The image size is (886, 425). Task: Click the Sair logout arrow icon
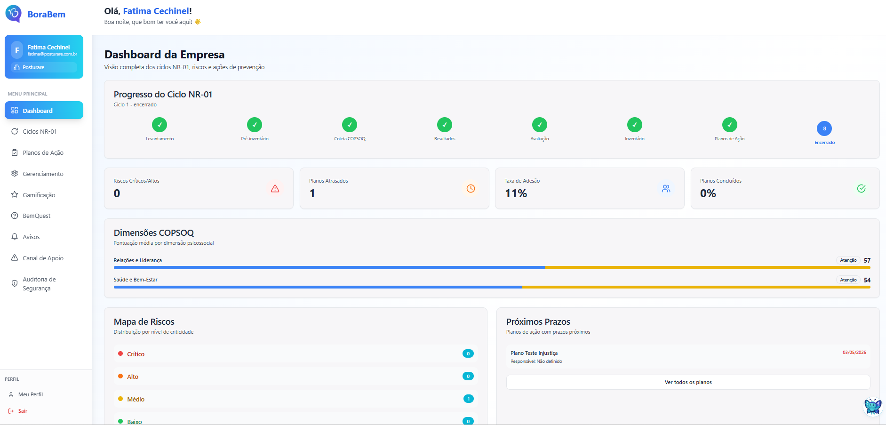[11, 411]
